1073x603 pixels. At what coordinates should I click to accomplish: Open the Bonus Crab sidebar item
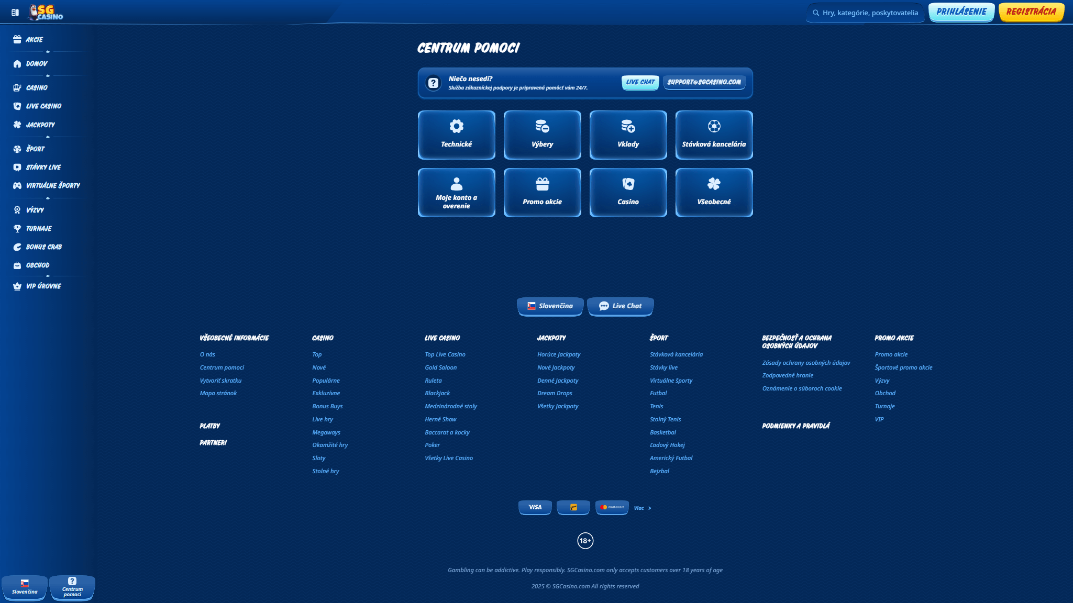click(45, 247)
